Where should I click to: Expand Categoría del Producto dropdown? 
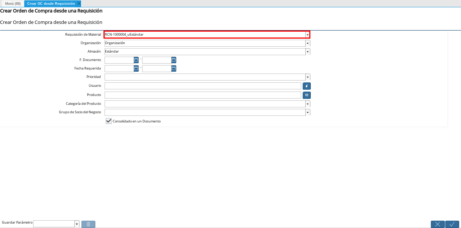[x=307, y=104]
